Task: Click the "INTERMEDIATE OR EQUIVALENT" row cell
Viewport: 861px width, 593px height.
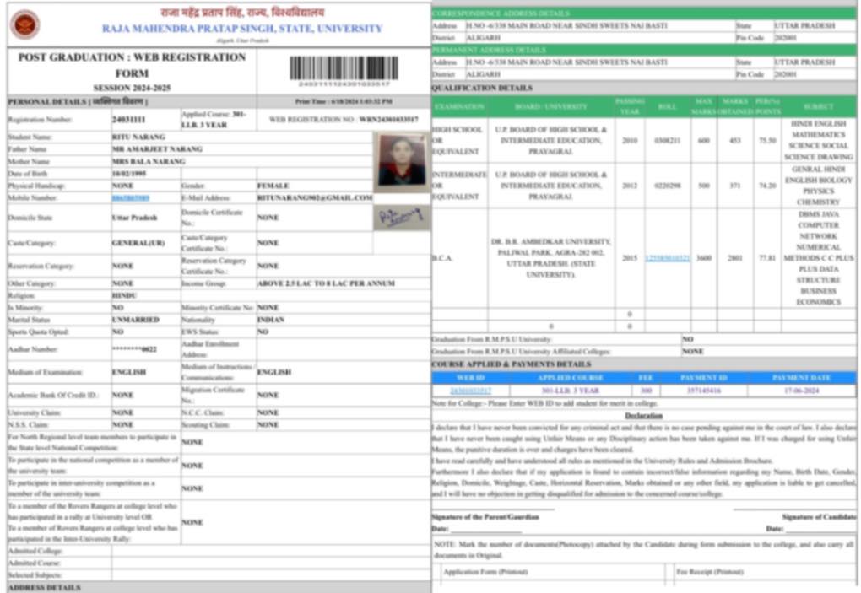Action: pyautogui.click(x=459, y=186)
